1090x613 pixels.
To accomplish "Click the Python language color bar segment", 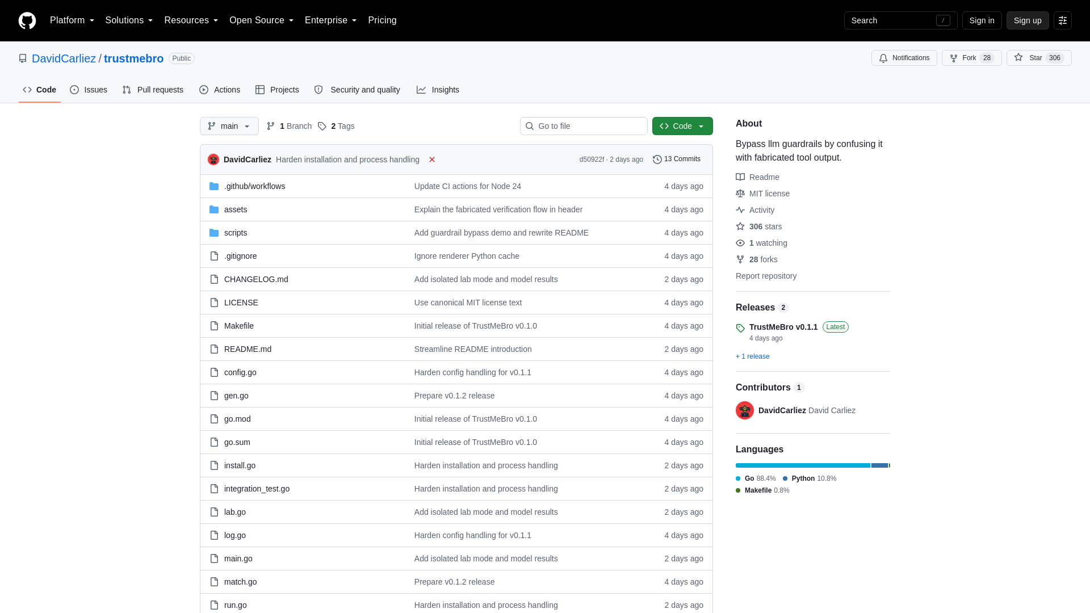I will point(879,465).
